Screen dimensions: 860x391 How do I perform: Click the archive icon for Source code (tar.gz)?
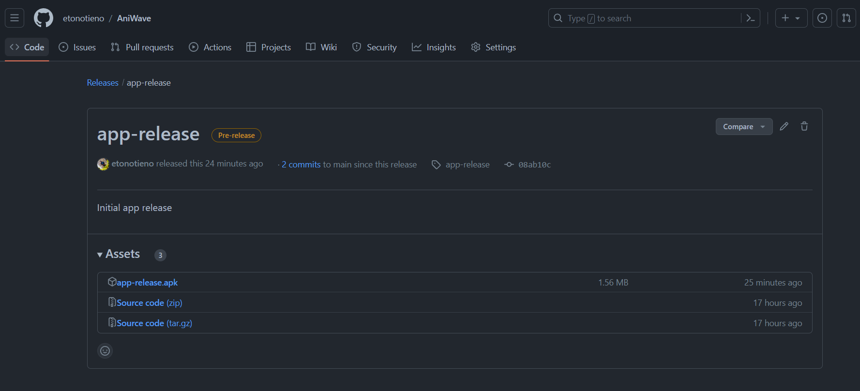pyautogui.click(x=112, y=322)
